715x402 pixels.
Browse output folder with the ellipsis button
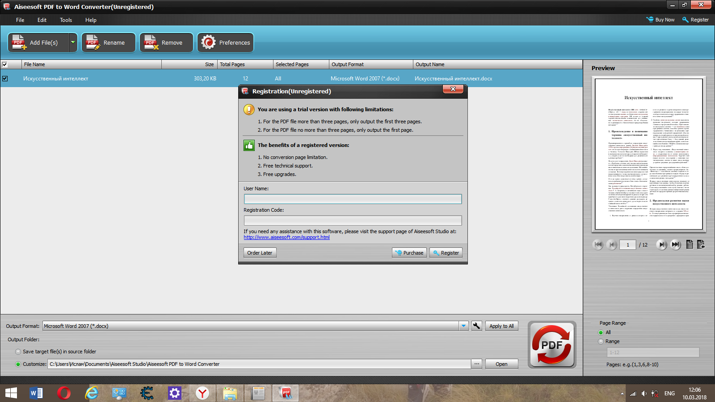coord(477,364)
